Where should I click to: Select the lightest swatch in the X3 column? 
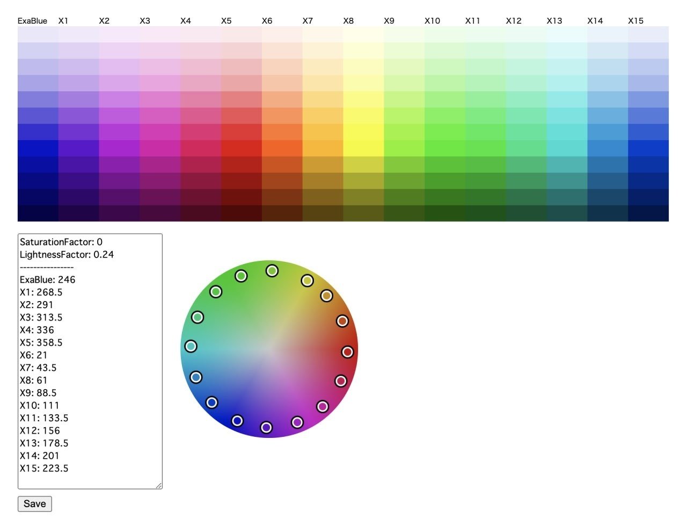(x=160, y=34)
